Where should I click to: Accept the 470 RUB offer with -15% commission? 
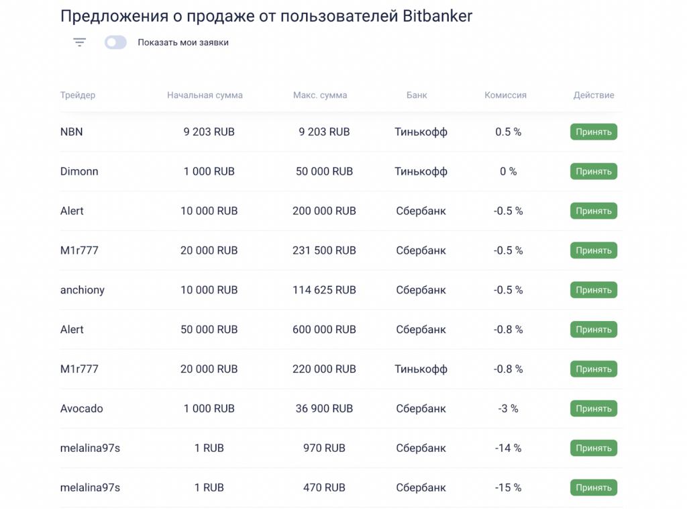pyautogui.click(x=593, y=488)
